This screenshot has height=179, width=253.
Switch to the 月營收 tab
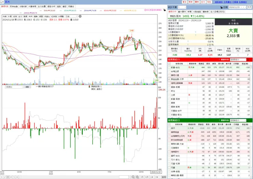pos(71,7)
